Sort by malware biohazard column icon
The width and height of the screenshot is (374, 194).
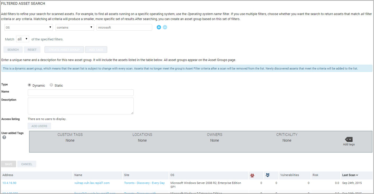coord(252,175)
